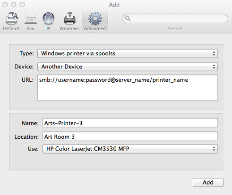Select the Windows printer toolbar icon
Image resolution: width=232 pixels, height=195 pixels.
click(x=69, y=18)
